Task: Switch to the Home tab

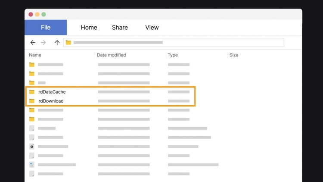Action: point(89,28)
